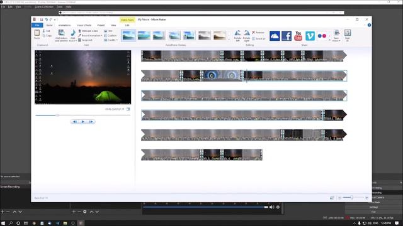Share movie to YouTube
This screenshot has width=403, height=226.
pyautogui.click(x=298, y=36)
